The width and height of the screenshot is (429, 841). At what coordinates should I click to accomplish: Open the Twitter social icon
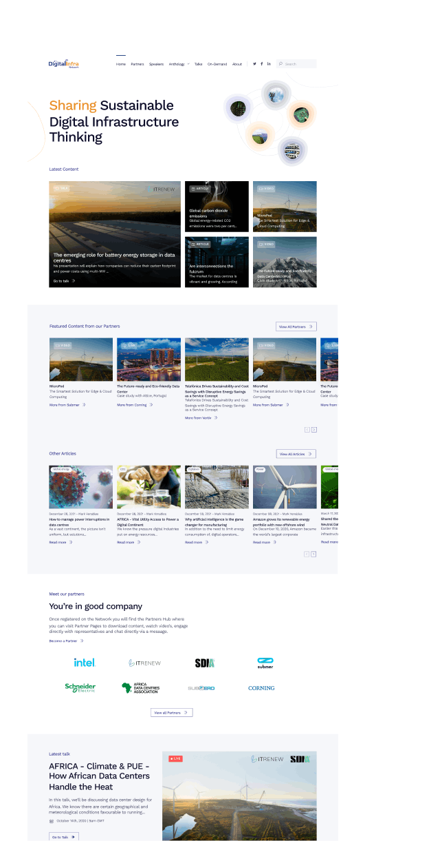pyautogui.click(x=254, y=64)
